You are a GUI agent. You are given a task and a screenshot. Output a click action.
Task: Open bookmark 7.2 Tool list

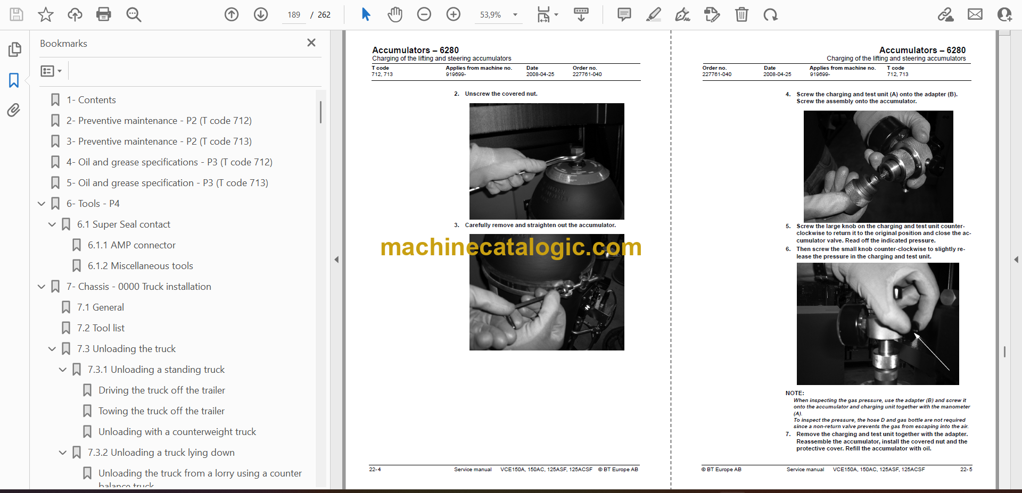point(101,328)
